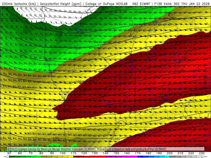Click the '60' color bar label
211x158 pixels.
pos(20,153)
